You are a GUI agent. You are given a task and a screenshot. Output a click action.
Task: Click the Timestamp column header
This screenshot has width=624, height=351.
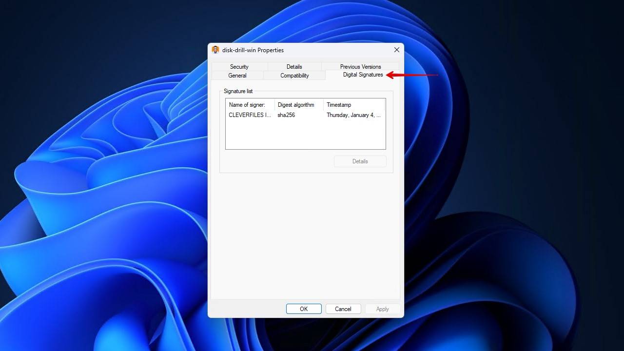[x=354, y=105]
